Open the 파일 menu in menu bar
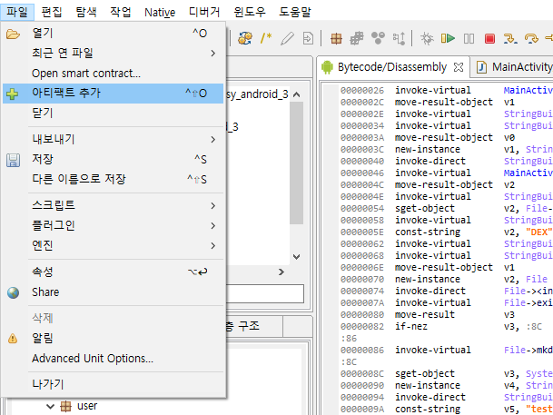The image size is (553, 415). point(17,12)
